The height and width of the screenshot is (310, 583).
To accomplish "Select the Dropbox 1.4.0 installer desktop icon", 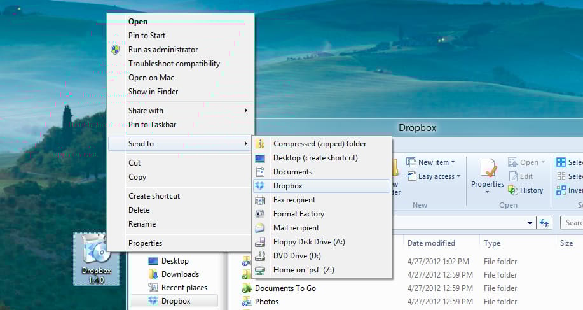I will tap(96, 258).
